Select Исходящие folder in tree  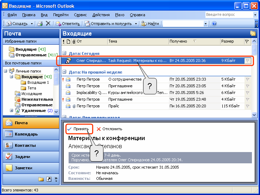coord(28,94)
